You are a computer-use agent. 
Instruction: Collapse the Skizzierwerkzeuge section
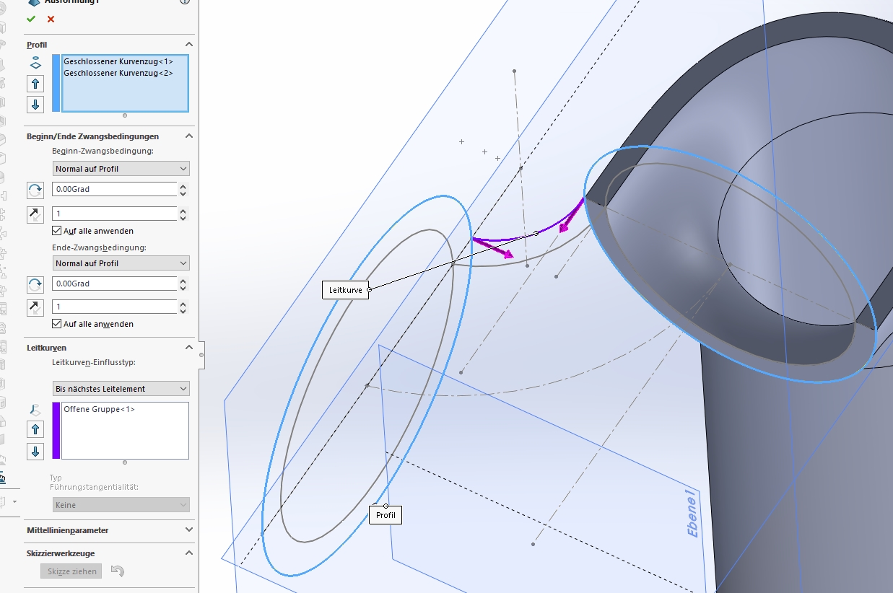(x=189, y=553)
